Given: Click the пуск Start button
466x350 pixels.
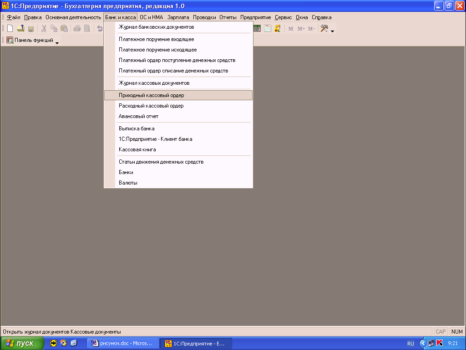Looking at the screenshot, I should (22, 343).
